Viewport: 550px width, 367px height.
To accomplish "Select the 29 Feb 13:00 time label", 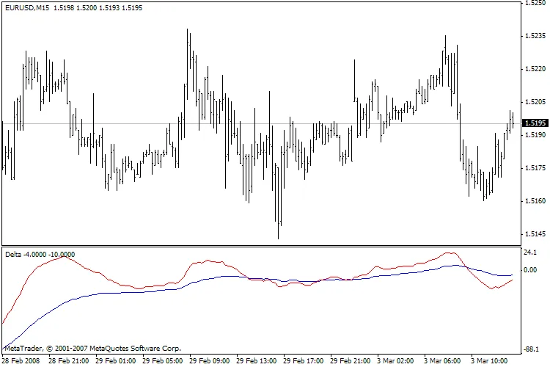I will click(x=257, y=361).
